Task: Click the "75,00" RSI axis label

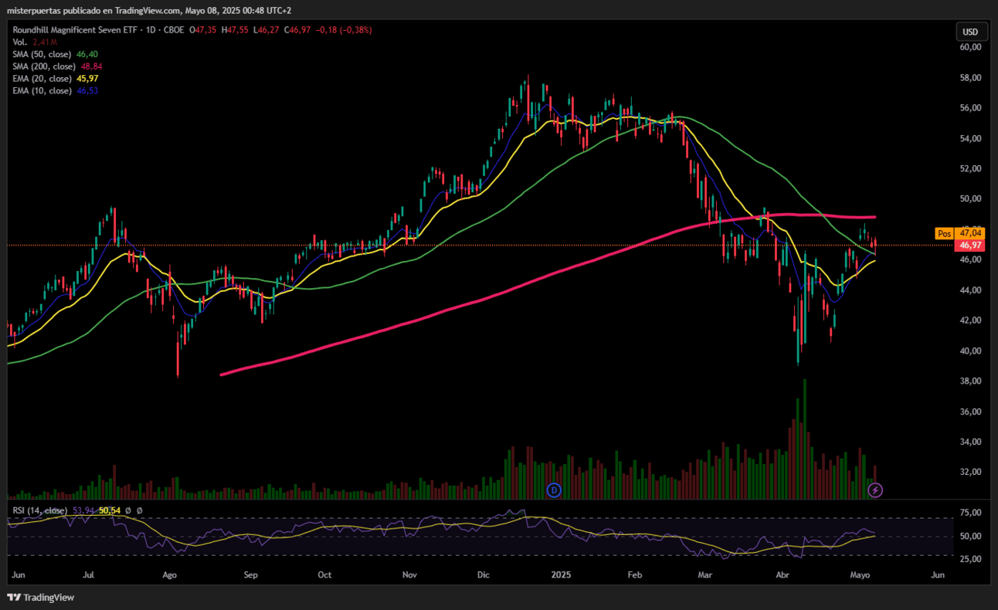Action: 970,513
